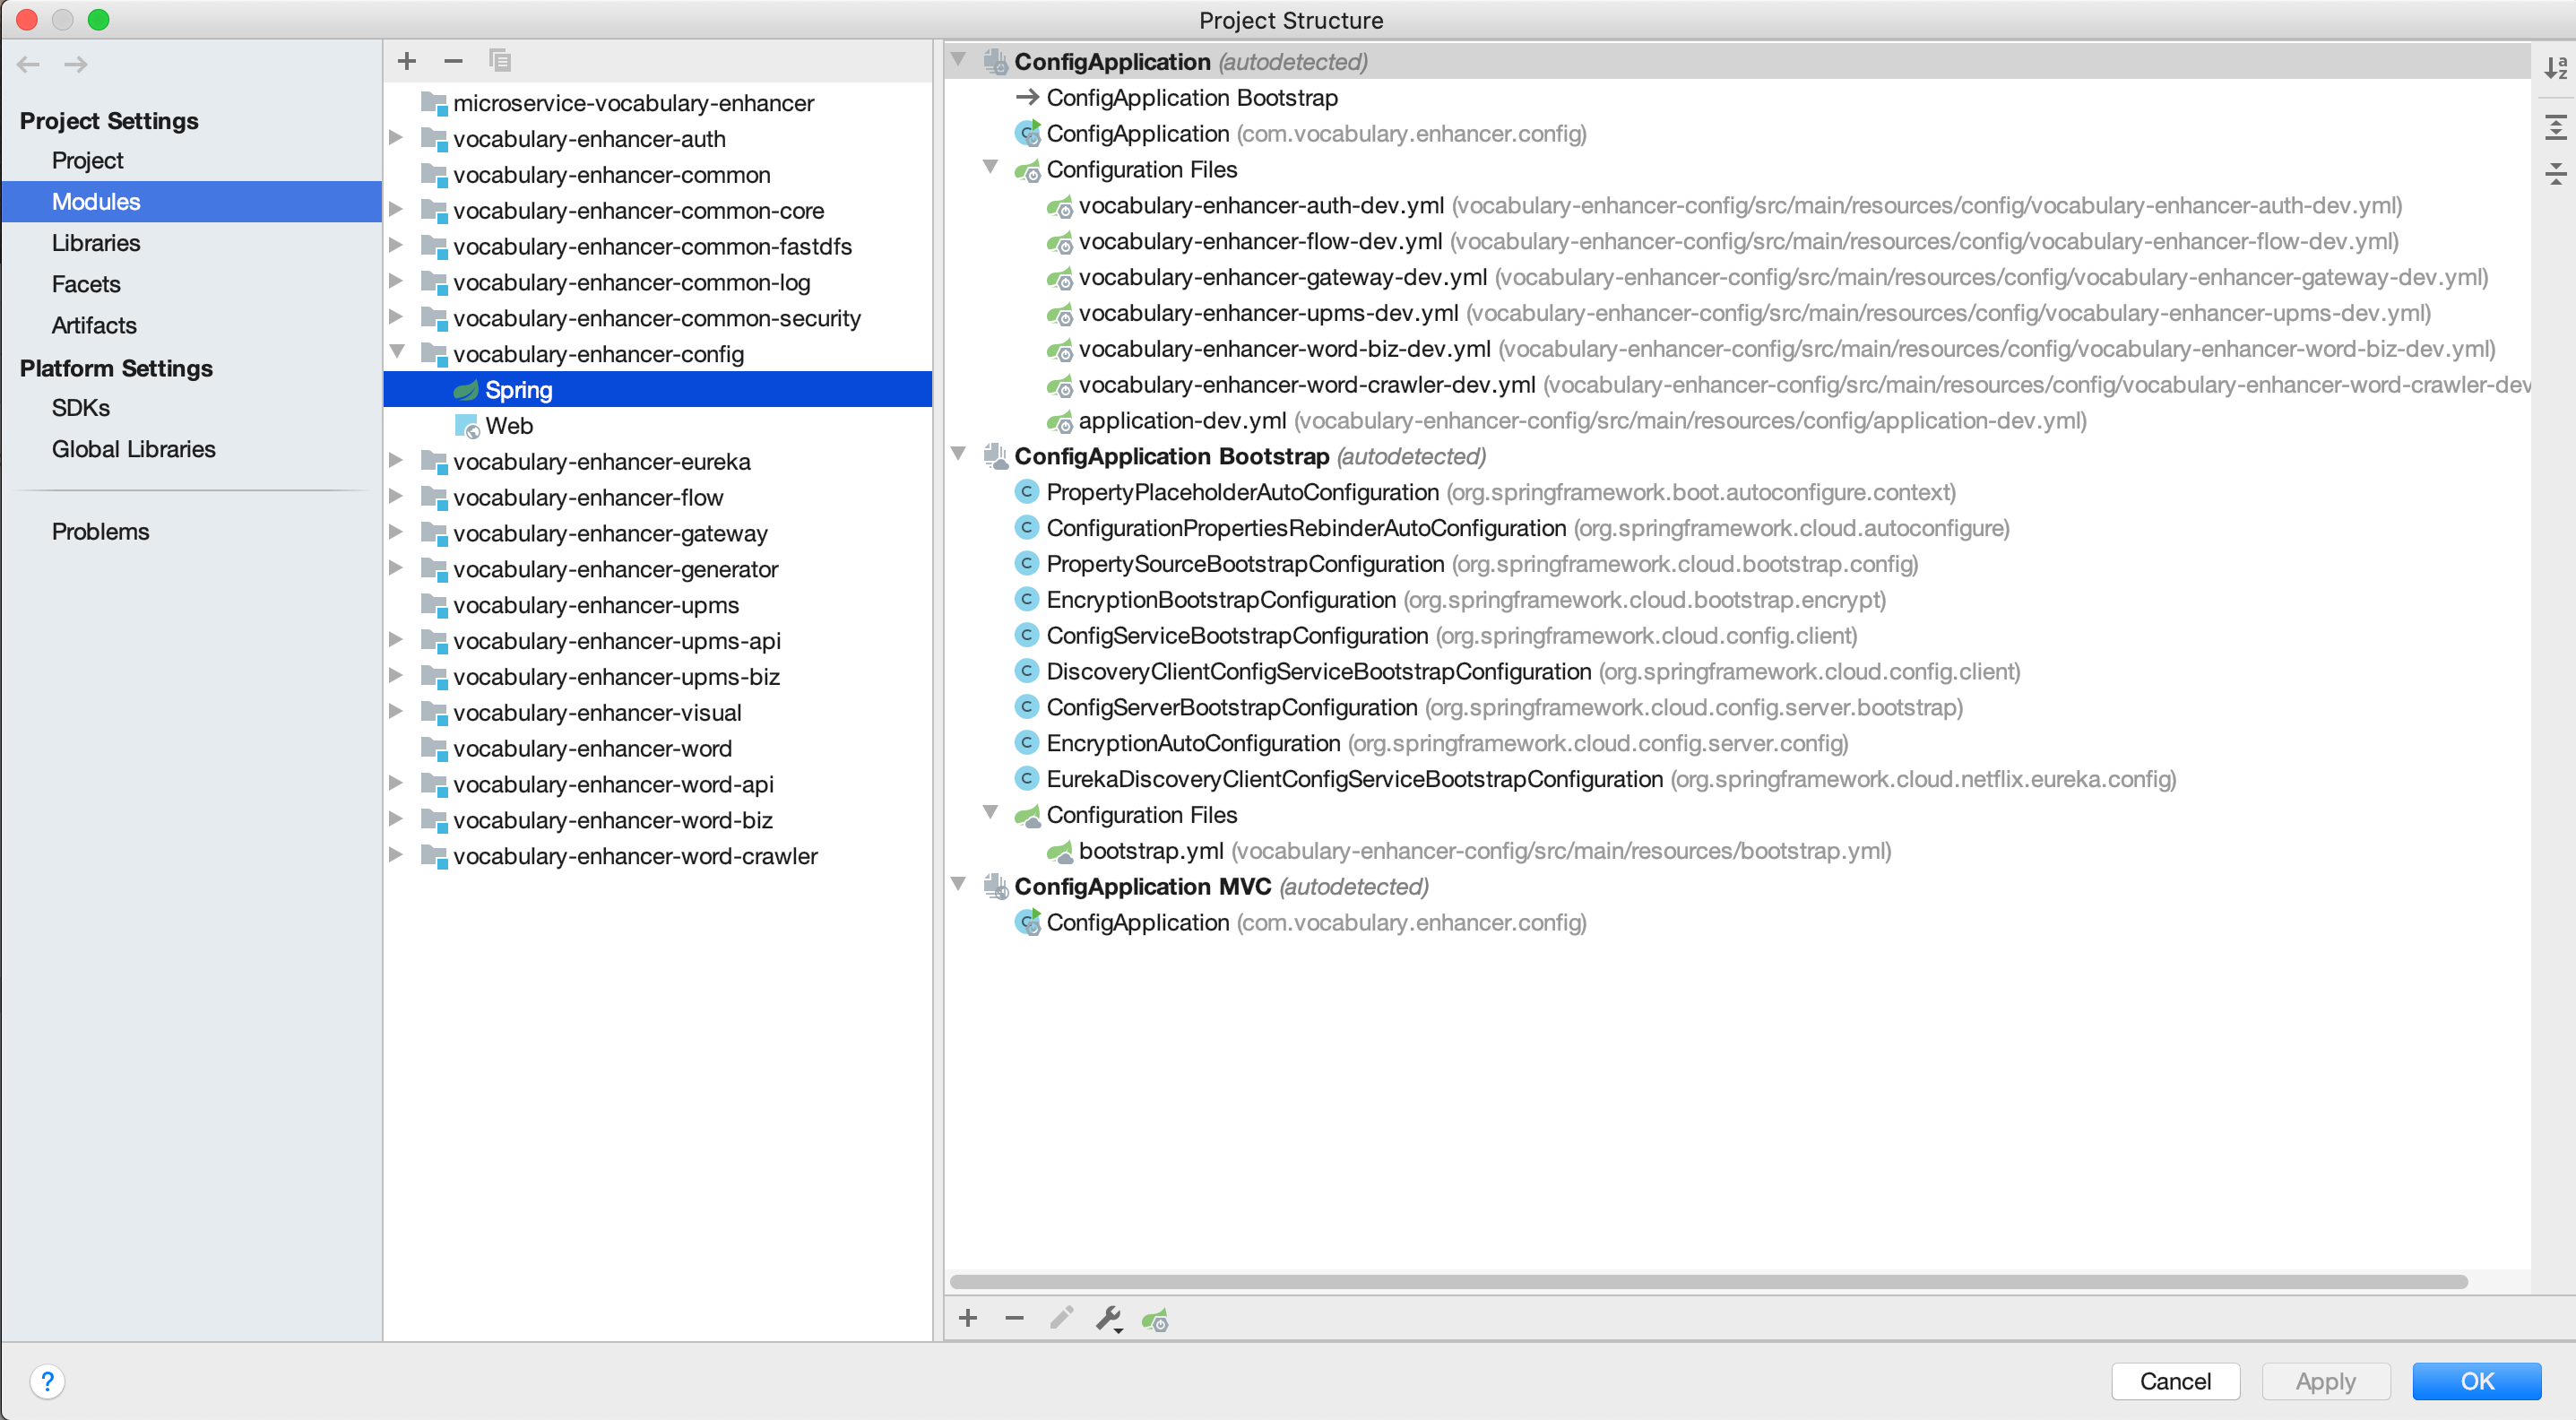Viewport: 2576px width, 1420px height.
Task: Click the Spring configuration files icon in the bottom toolbar
Action: [1155, 1319]
